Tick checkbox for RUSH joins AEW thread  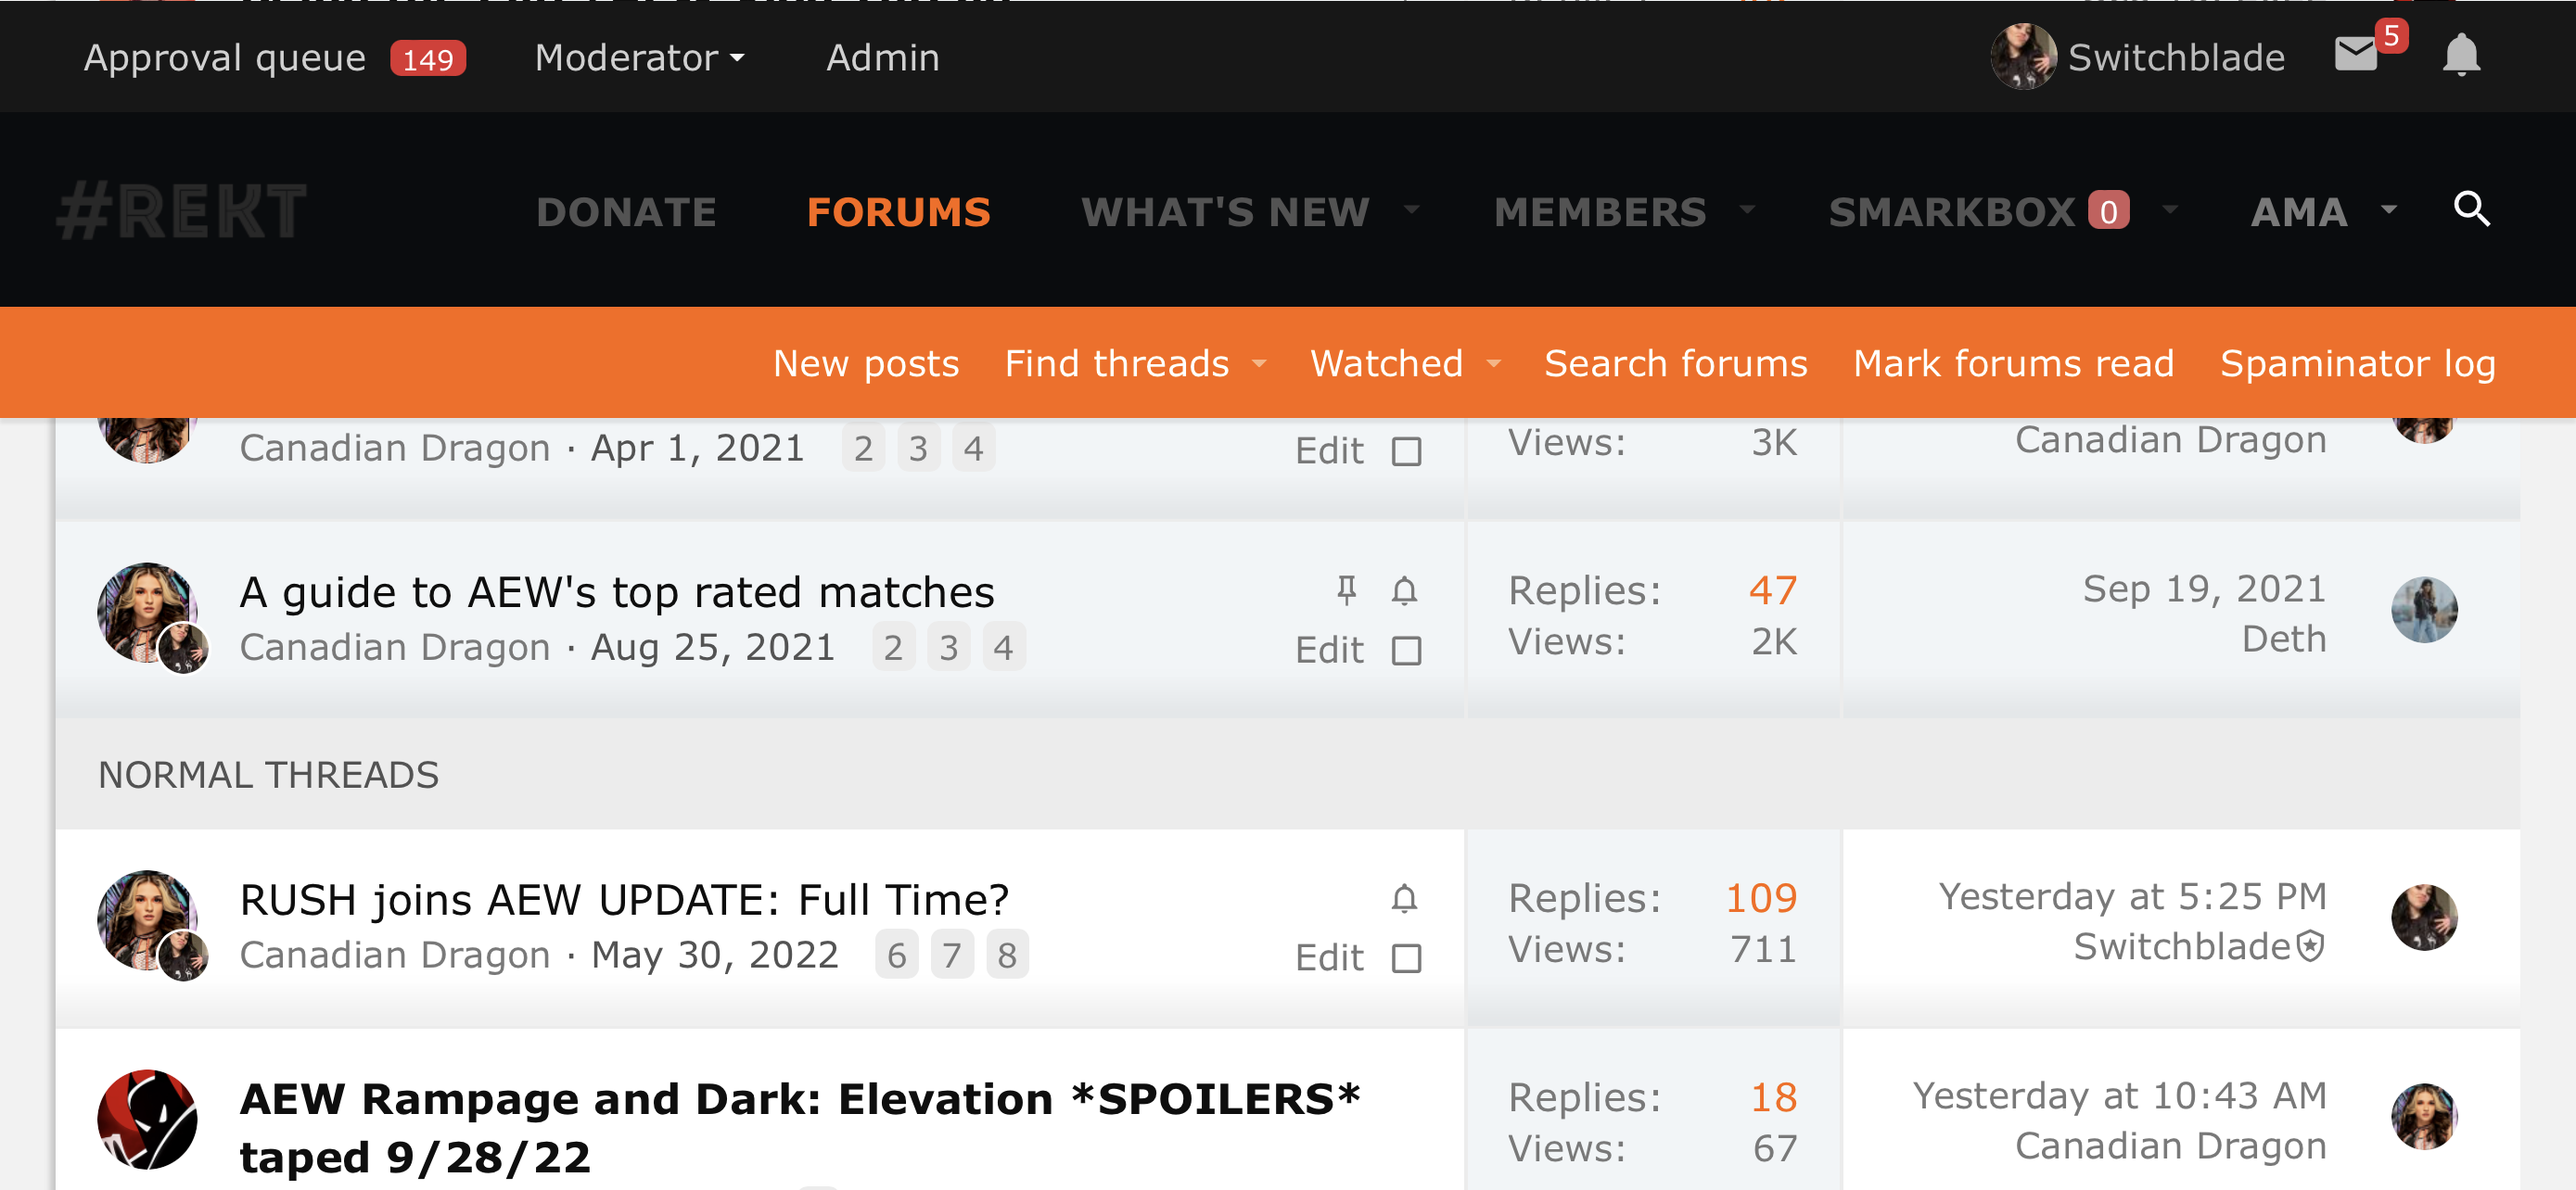pyautogui.click(x=1407, y=959)
